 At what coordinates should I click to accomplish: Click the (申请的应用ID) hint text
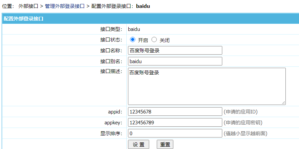coord(241,112)
